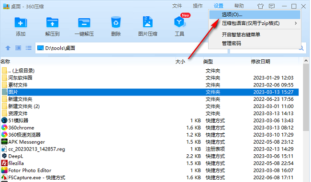Expand 压缩包语言(仅用于zip格式) submenu
The width and height of the screenshot is (311, 182).
point(255,23)
